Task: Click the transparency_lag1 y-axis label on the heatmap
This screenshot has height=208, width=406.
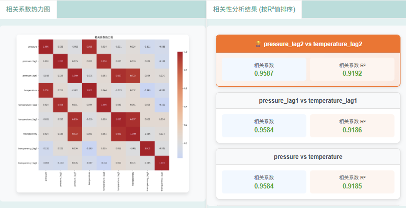Action: pos(28,148)
